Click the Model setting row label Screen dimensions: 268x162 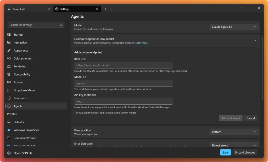[78, 25]
